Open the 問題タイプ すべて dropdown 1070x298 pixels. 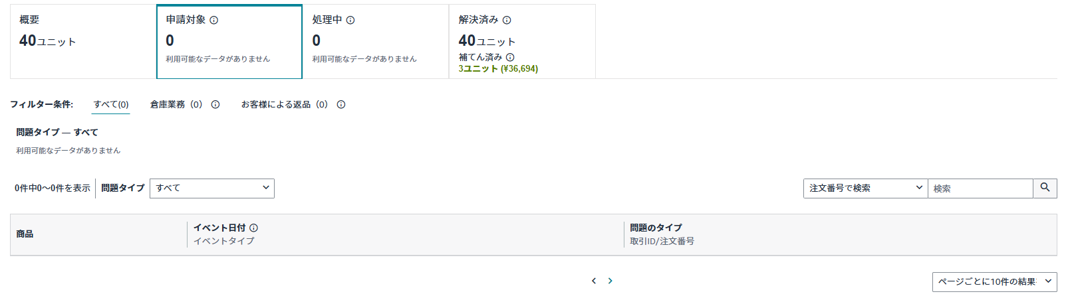point(212,188)
